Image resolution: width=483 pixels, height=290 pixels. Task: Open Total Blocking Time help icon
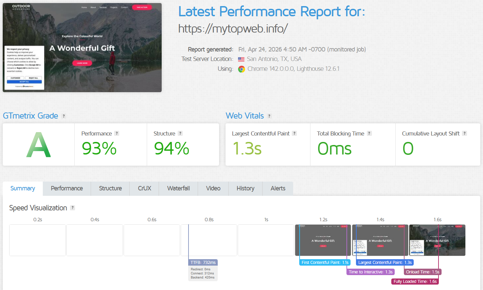pyautogui.click(x=369, y=133)
